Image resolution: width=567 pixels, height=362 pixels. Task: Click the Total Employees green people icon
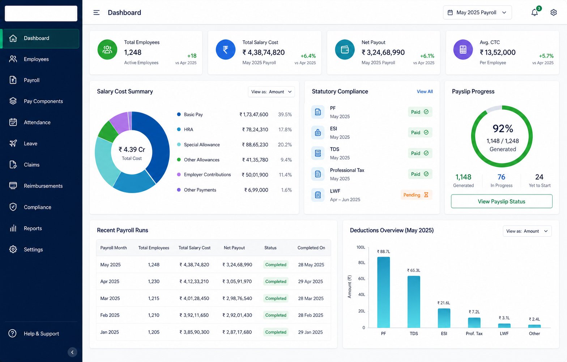point(107,49)
